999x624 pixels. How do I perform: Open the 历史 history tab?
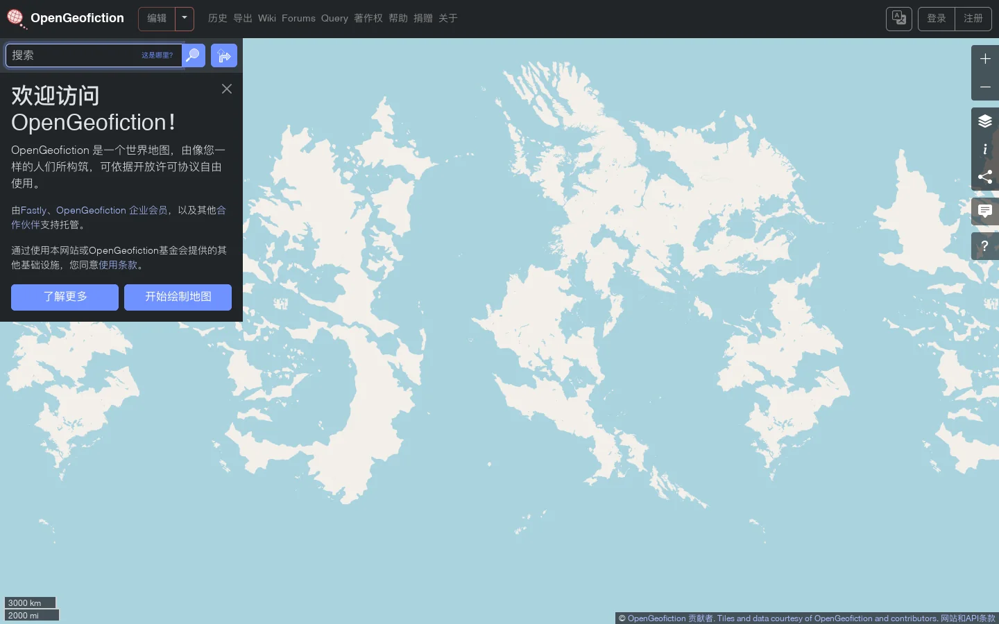tap(218, 19)
